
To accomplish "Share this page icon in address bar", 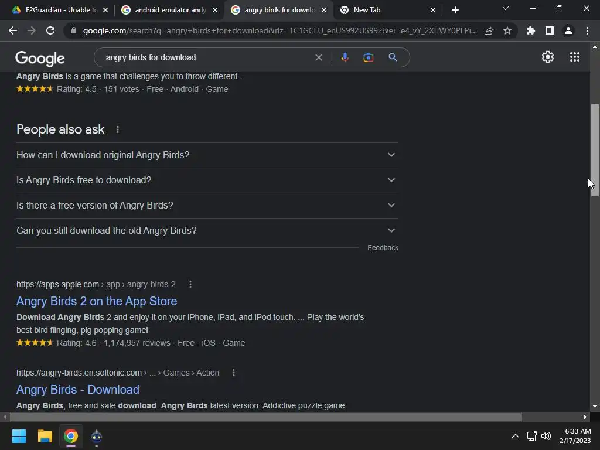I will 489,30.
